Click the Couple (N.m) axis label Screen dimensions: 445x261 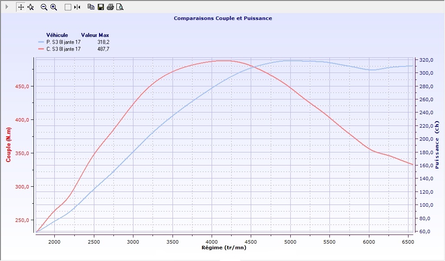click(8, 145)
